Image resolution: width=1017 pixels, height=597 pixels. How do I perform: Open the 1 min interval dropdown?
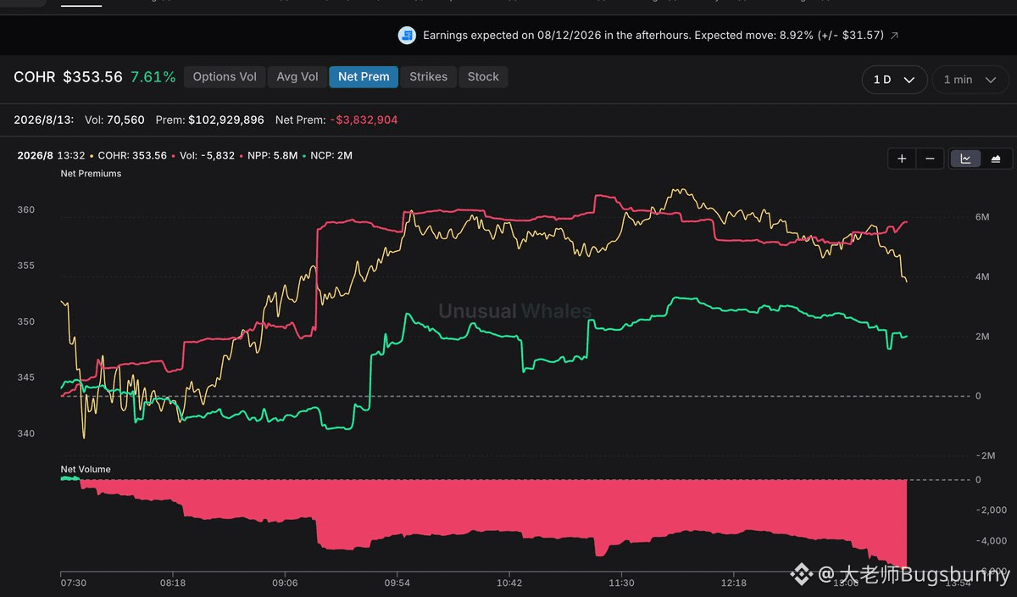point(970,80)
